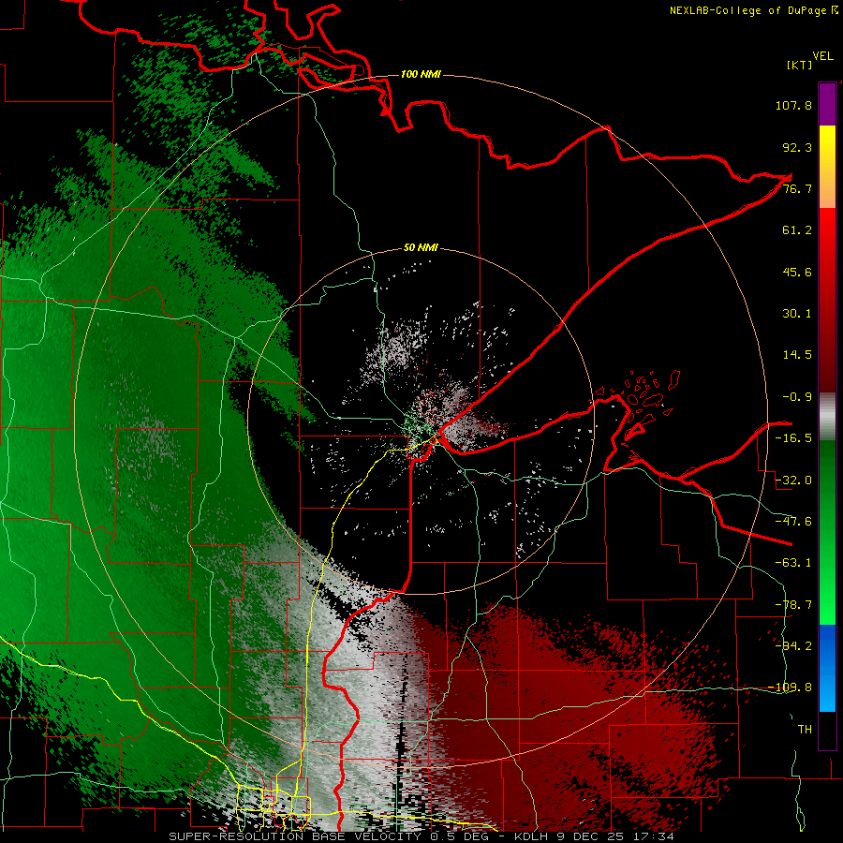The height and width of the screenshot is (843, 843).
Task: Select the -0.9 scale value
Action: pyautogui.click(x=797, y=397)
